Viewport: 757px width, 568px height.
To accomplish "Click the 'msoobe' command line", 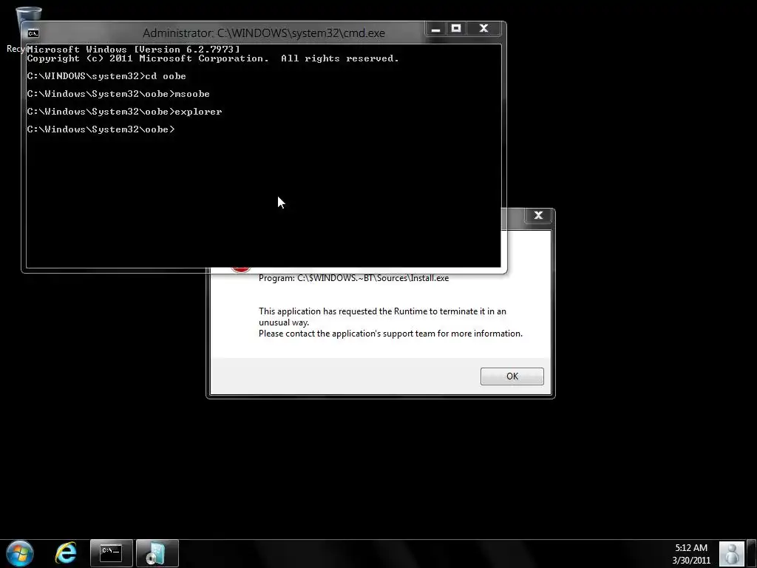I will [118, 94].
